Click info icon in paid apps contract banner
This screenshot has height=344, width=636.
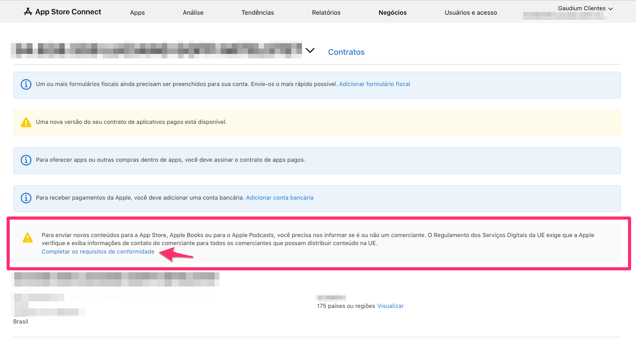26,160
